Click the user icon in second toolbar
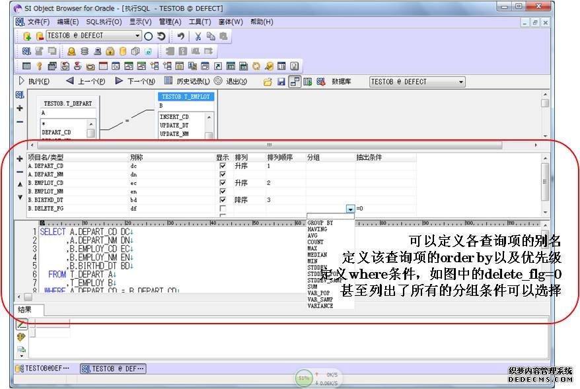This screenshot has width=580, height=389. coord(71,52)
